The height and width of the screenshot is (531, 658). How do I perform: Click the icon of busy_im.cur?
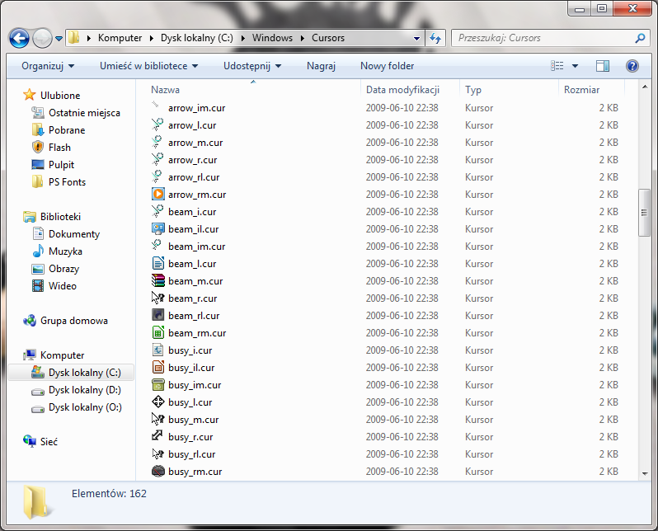point(157,384)
